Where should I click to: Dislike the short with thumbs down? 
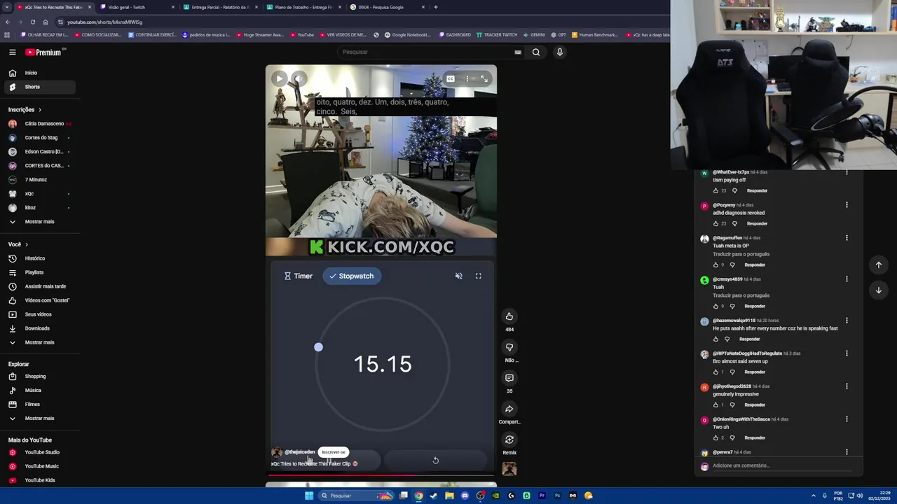tap(509, 347)
